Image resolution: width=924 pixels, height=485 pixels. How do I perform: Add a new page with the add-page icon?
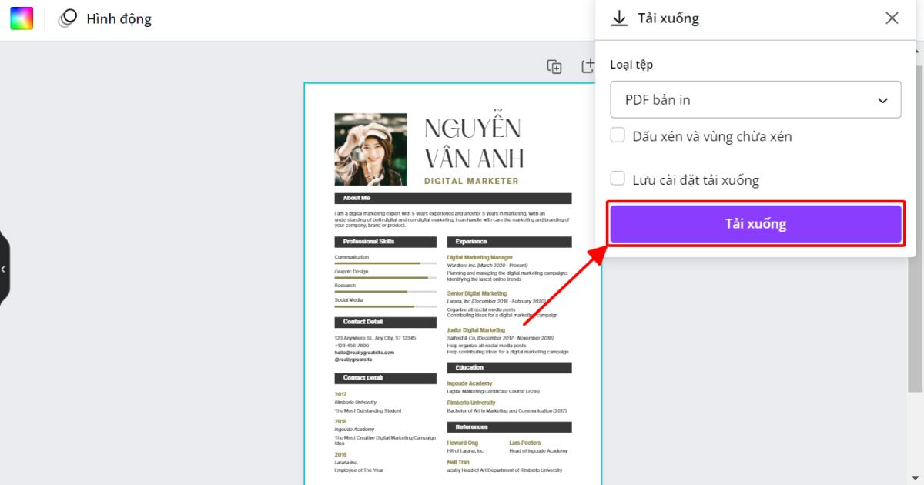tap(588, 68)
